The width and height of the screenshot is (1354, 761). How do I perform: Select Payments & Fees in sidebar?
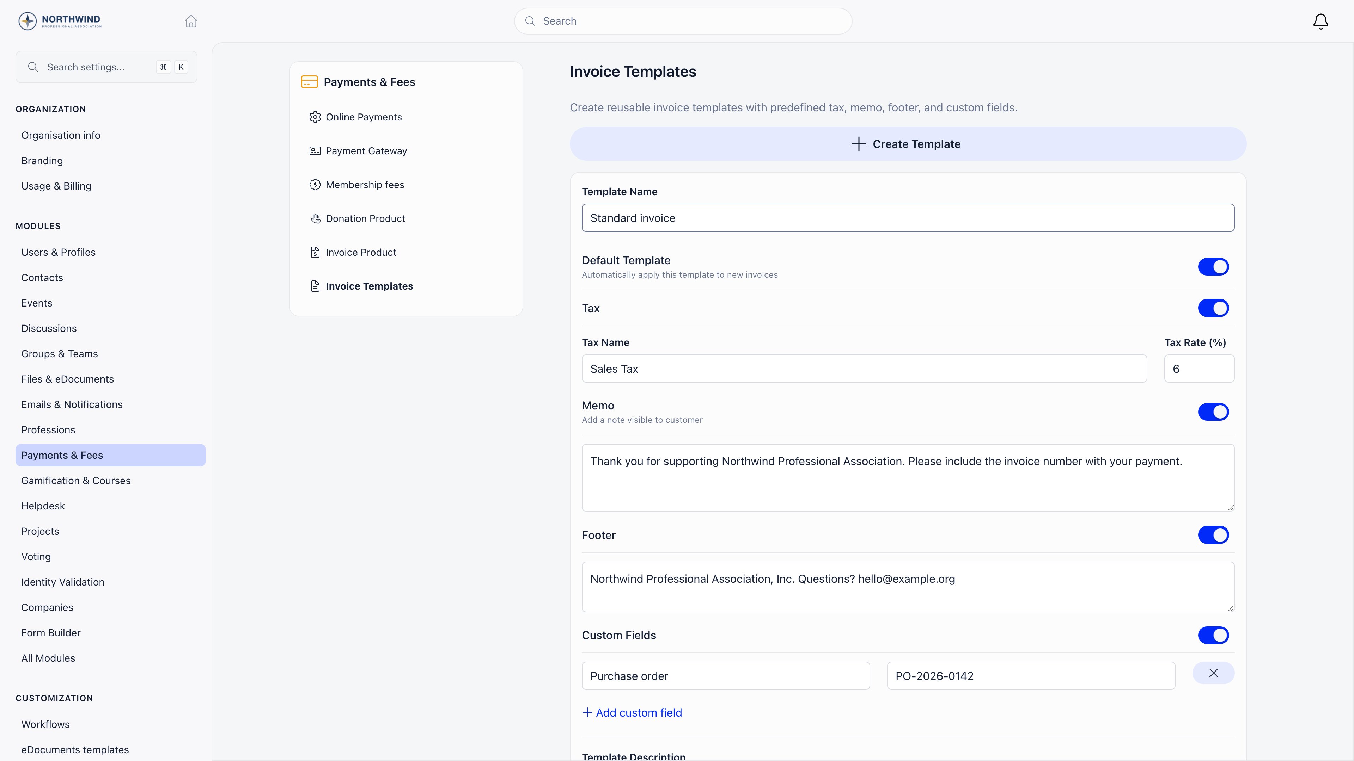[x=110, y=455]
